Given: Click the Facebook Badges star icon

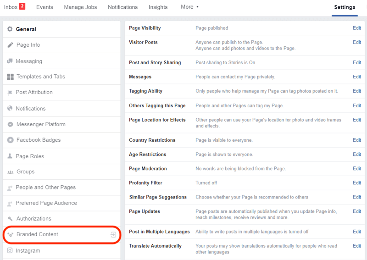Looking at the screenshot, I should [10, 140].
